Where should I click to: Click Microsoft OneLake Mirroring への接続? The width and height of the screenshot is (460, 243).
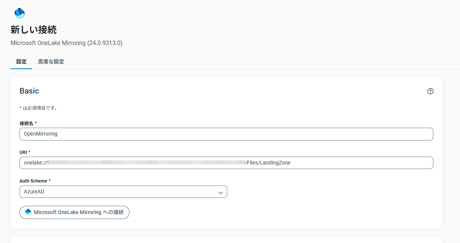click(74, 212)
